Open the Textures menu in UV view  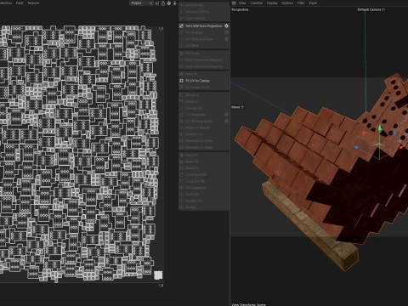click(33, 3)
